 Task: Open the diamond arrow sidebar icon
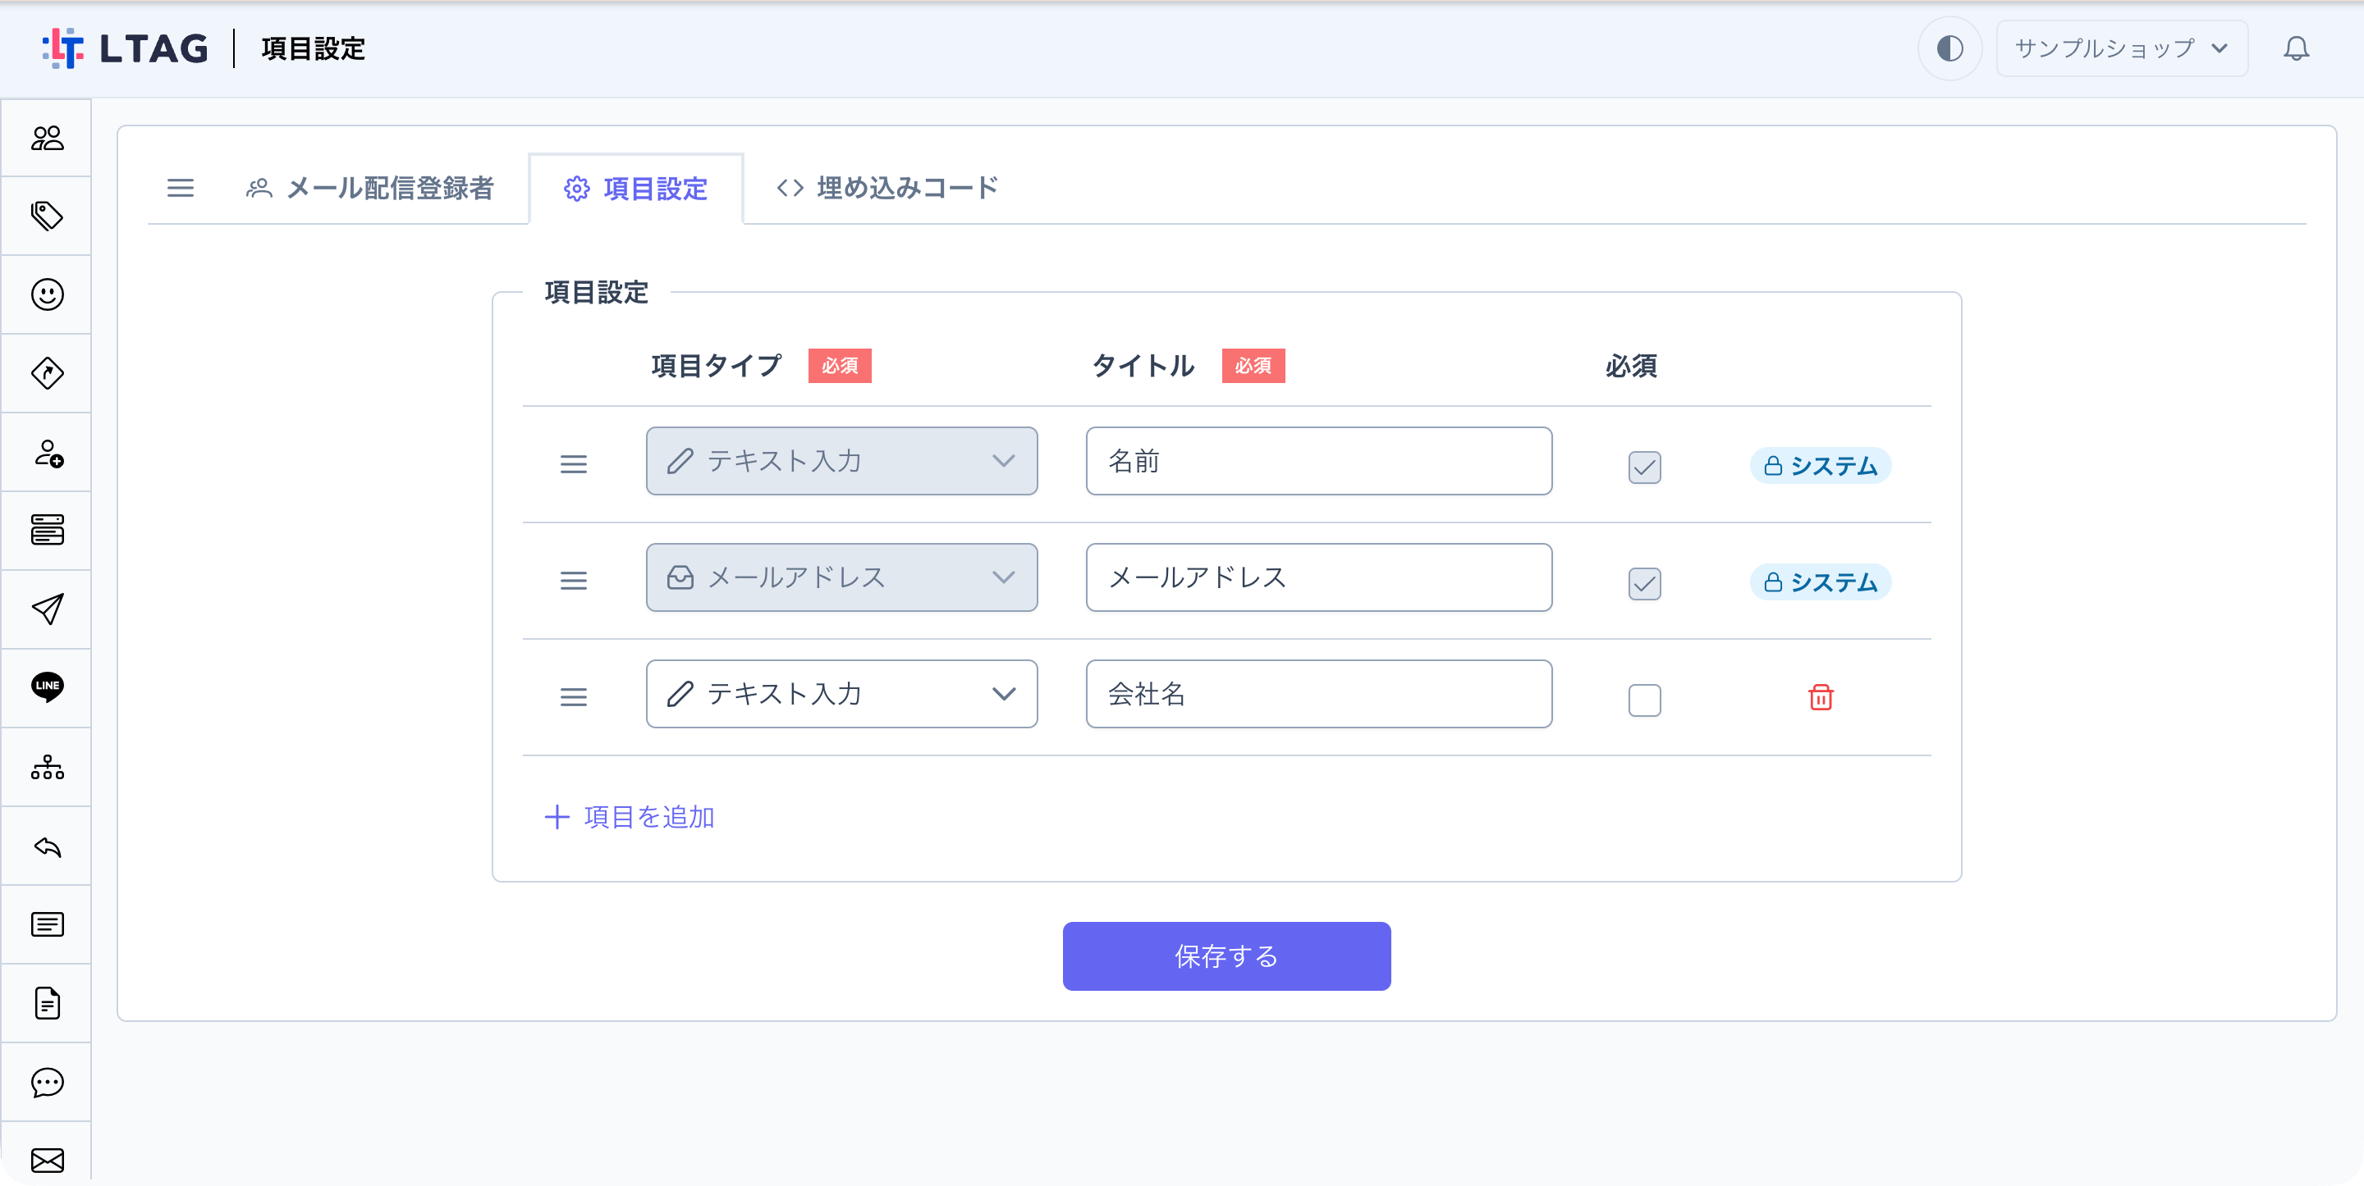[x=47, y=373]
